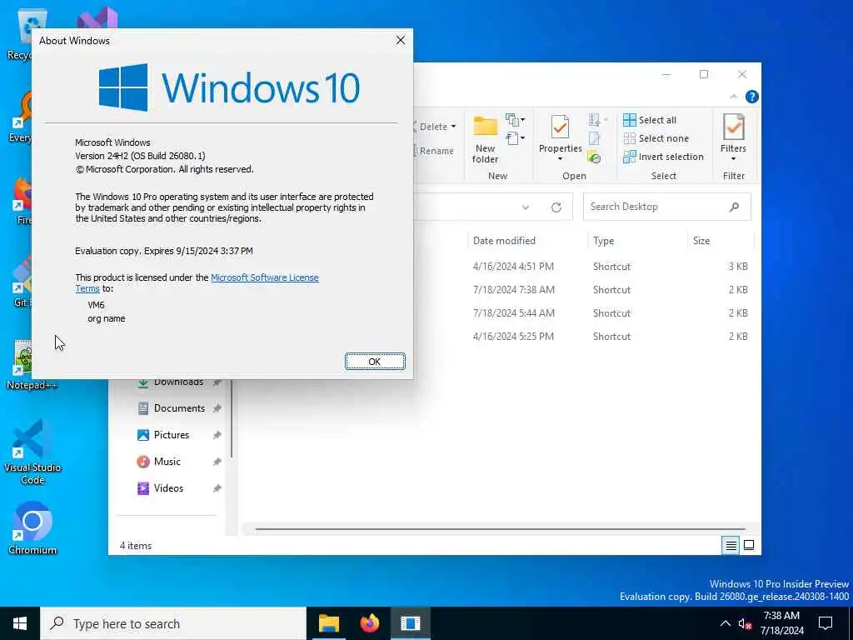Select the row dated 4/16/2024 4:51 PM
Viewport: 853px width, 640px height.
[x=583, y=267]
